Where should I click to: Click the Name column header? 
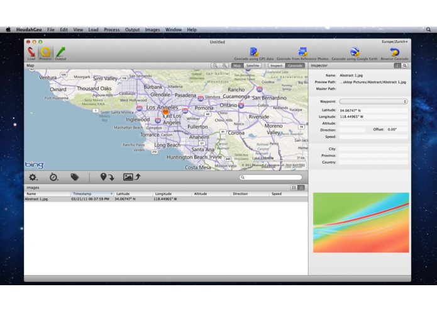[47, 193]
